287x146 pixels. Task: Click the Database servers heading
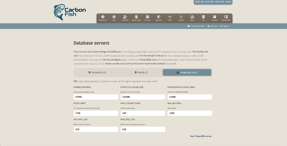91,43
